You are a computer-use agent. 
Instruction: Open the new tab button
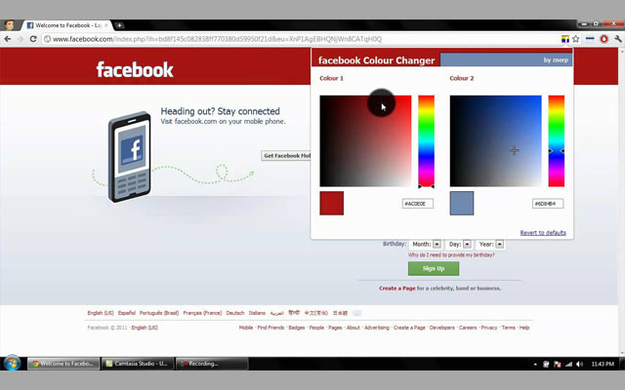click(x=119, y=24)
